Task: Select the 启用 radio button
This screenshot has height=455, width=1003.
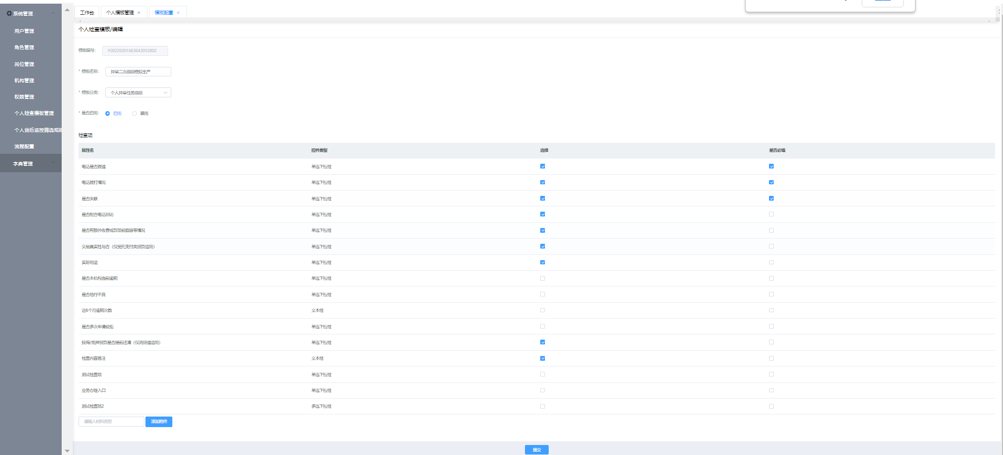Action: pos(108,114)
